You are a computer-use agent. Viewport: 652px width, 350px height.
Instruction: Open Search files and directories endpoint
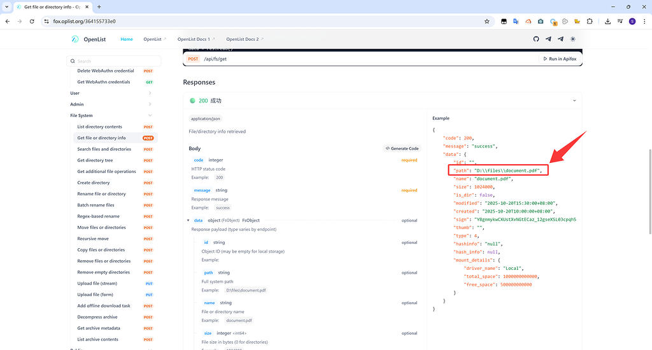(x=115, y=150)
